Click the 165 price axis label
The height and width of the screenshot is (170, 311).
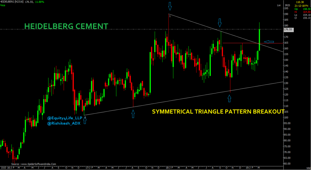286,43
